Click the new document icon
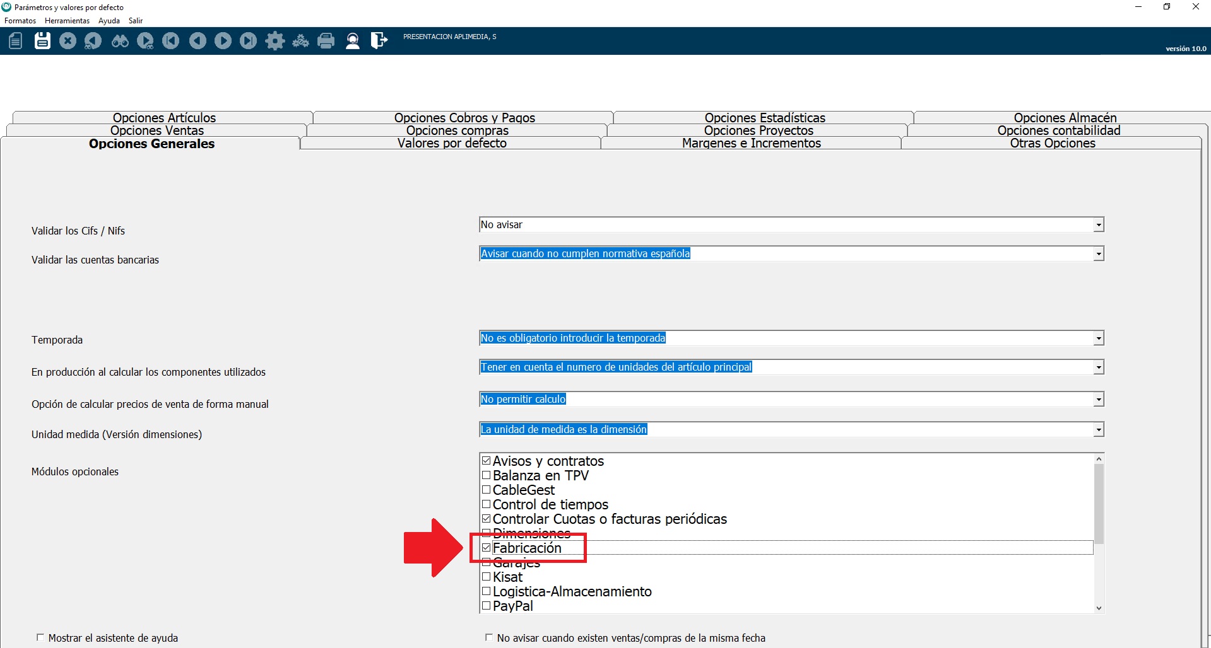Viewport: 1211px width, 648px height. pyautogui.click(x=16, y=41)
